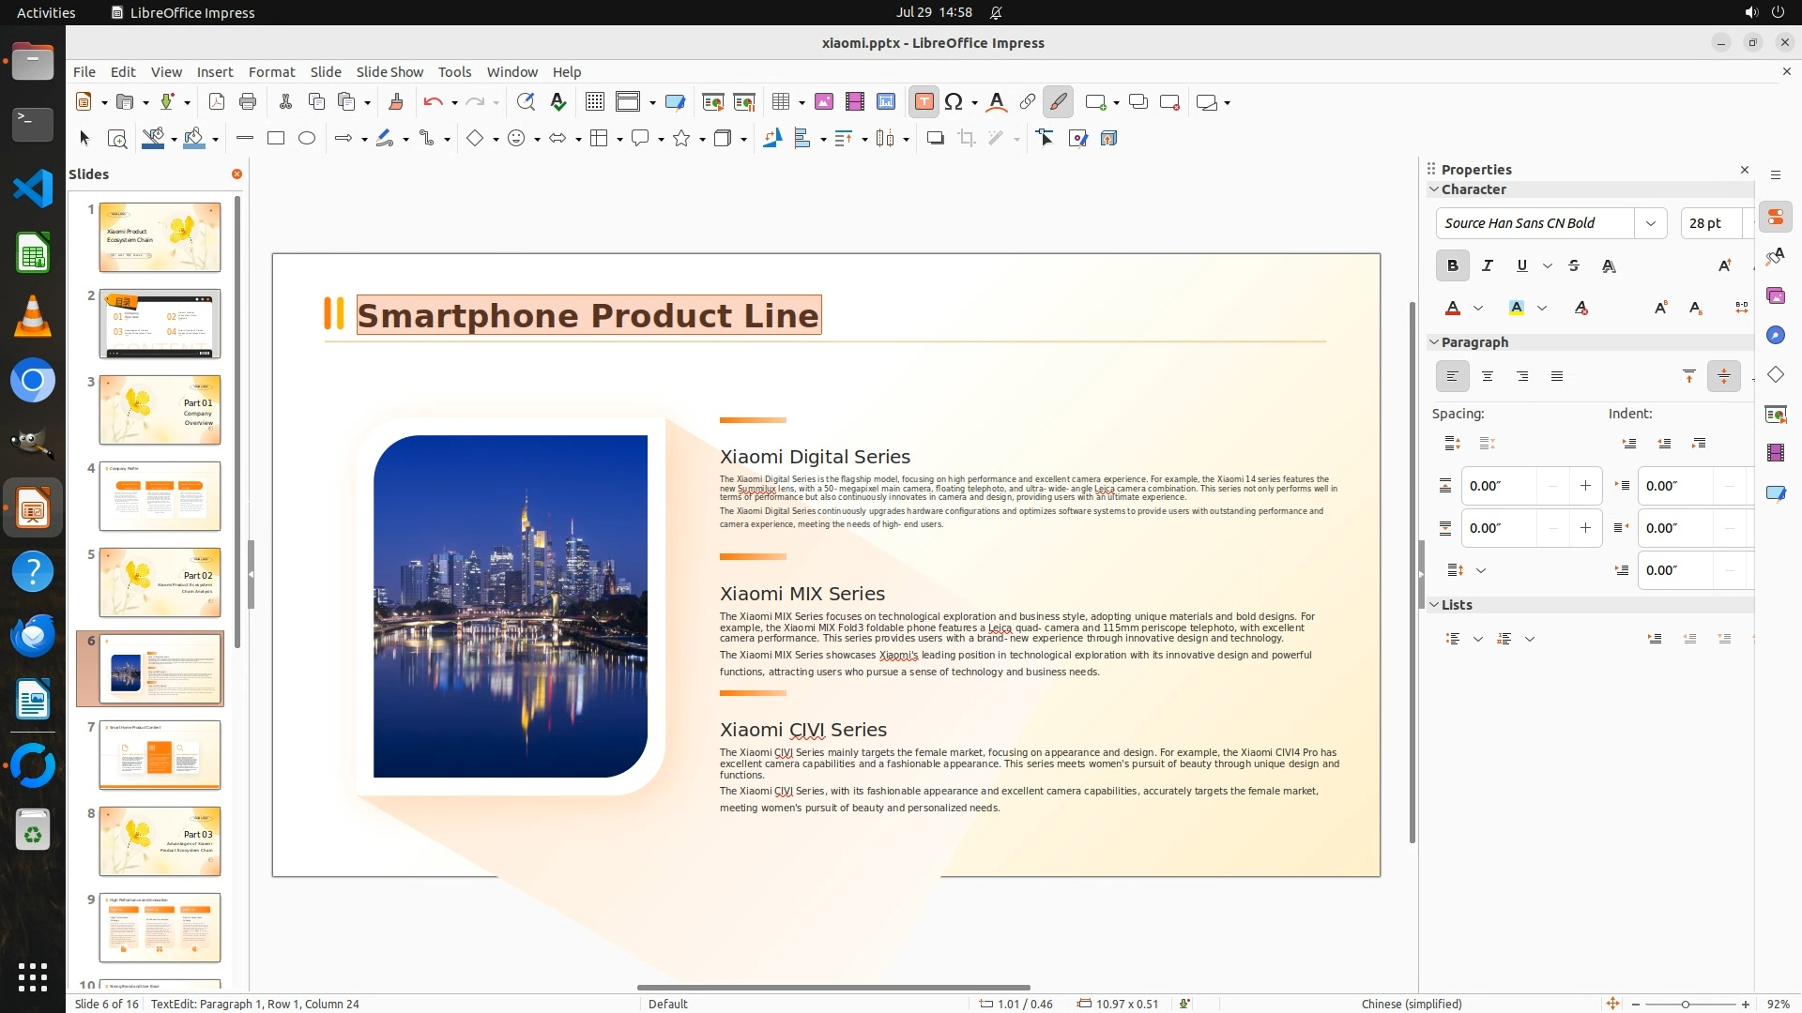Select the Rectangle shape tool
The width and height of the screenshot is (1802, 1013).
[x=276, y=139]
